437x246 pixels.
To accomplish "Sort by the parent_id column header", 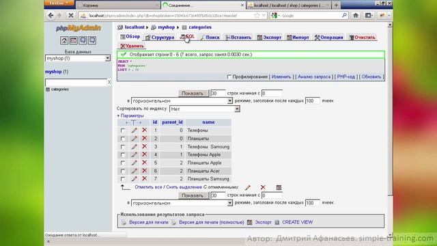I will [x=172, y=122].
